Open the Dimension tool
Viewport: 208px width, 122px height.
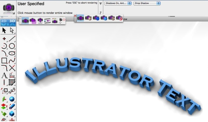click(12, 75)
